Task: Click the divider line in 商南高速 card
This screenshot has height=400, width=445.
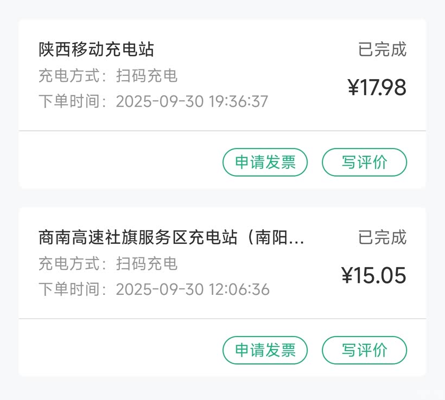Action: (x=223, y=319)
